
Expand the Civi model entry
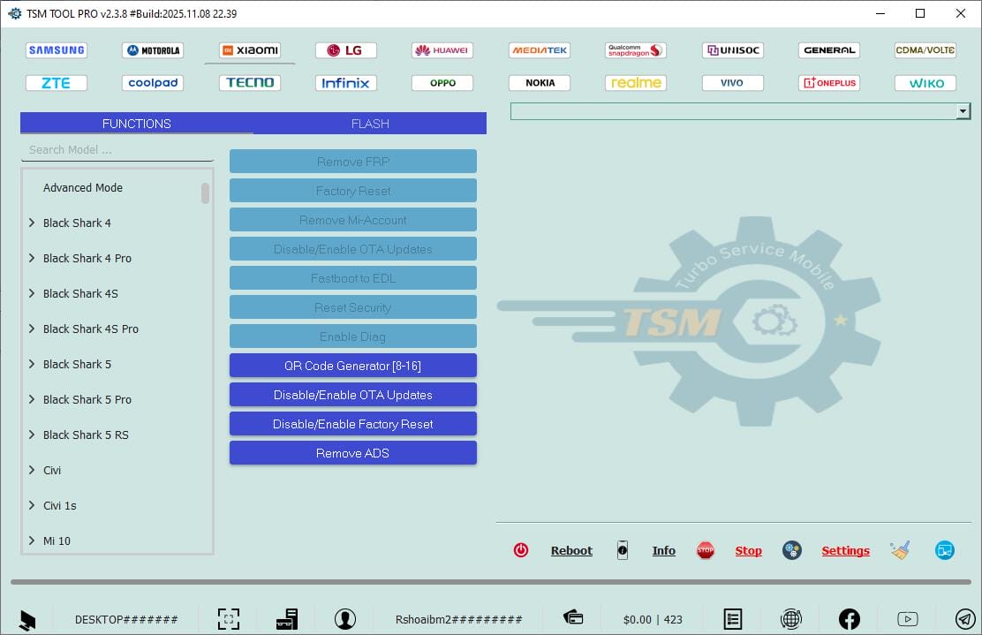[x=32, y=470]
